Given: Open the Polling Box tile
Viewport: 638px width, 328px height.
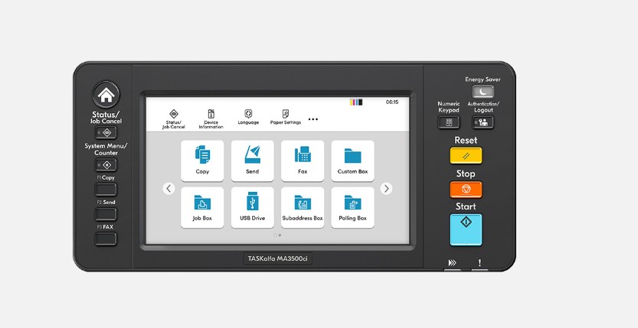Looking at the screenshot, I should [352, 207].
